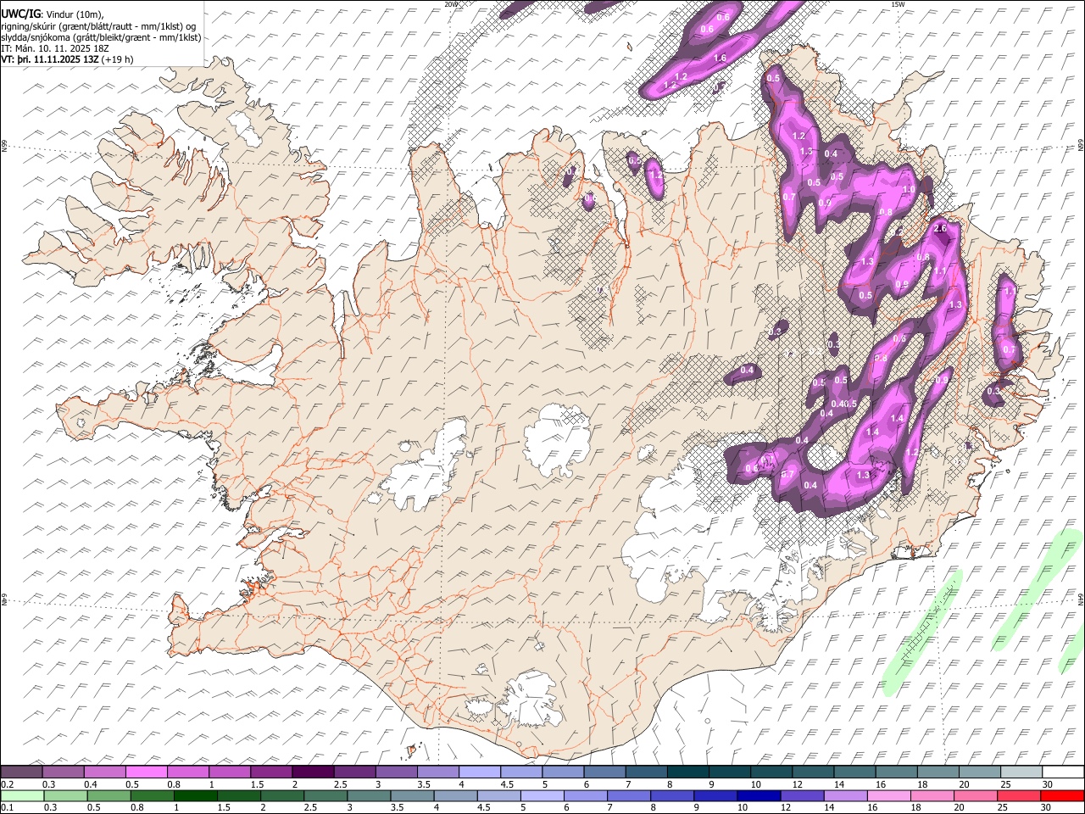This screenshot has width=1085, height=814.
Task: Click the white upper-legend swatch at 30
Action: click(x=1062, y=772)
